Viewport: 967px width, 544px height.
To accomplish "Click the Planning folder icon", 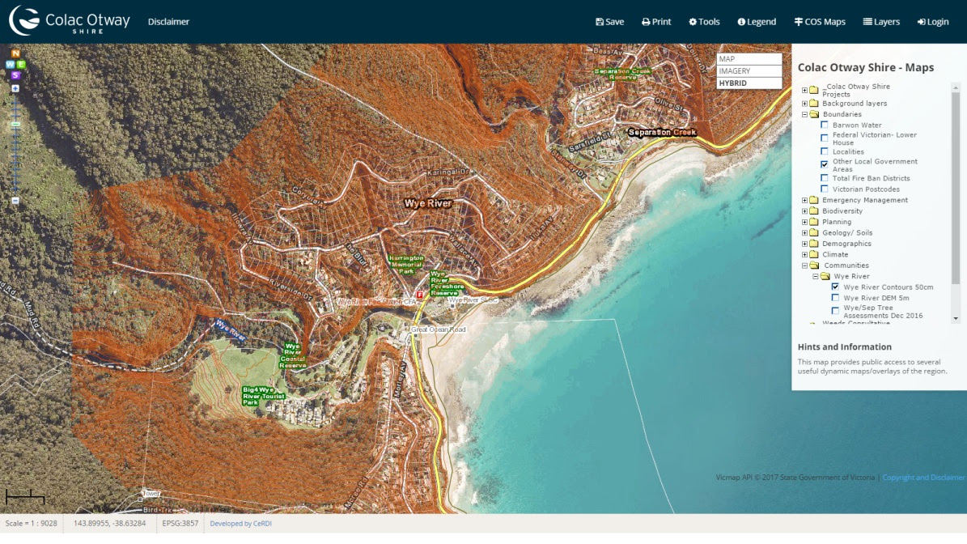I will 814,222.
